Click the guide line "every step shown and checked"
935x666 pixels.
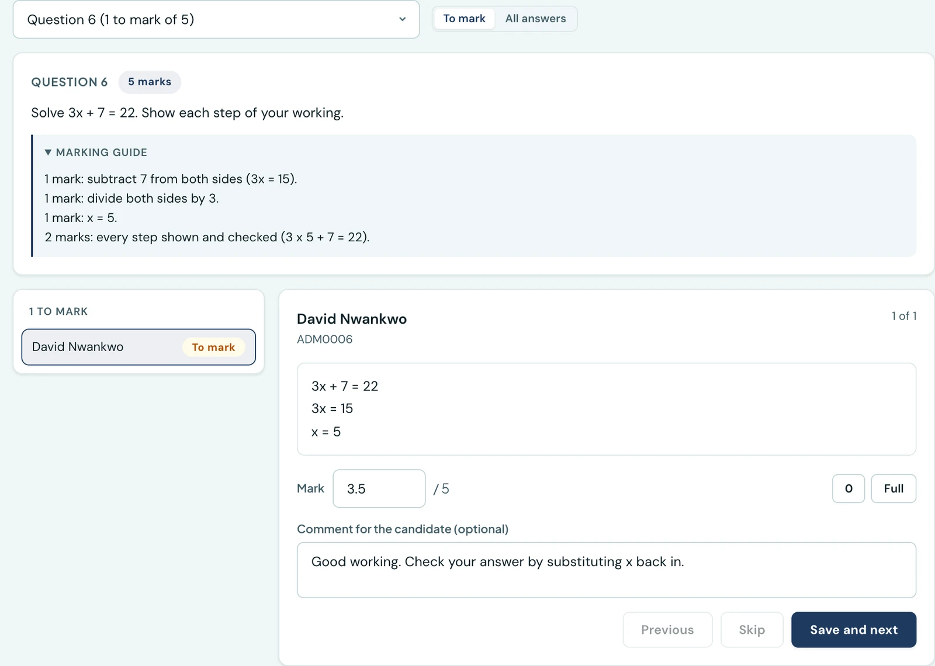tap(207, 237)
